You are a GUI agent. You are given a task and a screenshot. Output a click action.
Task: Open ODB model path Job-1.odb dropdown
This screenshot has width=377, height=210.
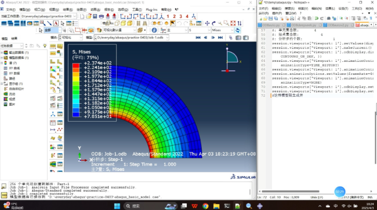click(167, 37)
